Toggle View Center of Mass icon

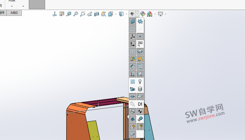point(140,111)
